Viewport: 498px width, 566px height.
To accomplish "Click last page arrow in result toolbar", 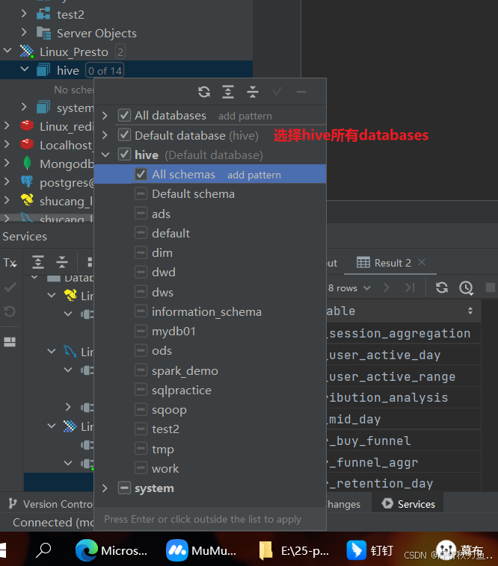I will [x=410, y=287].
